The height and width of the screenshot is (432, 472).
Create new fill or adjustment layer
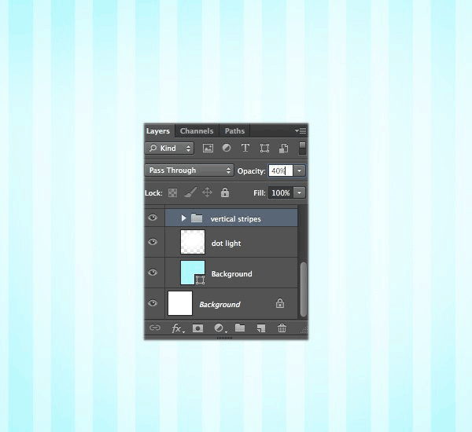pos(219,328)
